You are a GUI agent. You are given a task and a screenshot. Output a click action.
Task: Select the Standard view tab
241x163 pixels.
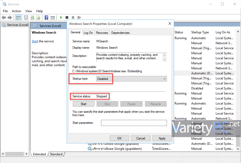click(x=56, y=154)
